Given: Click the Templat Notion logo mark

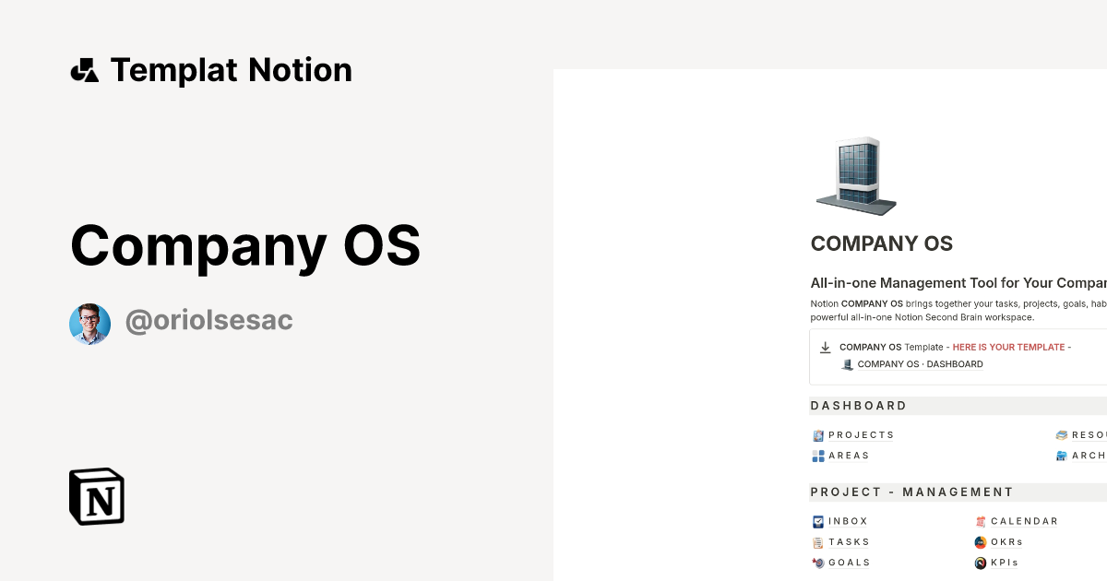Looking at the screenshot, I should click(84, 69).
